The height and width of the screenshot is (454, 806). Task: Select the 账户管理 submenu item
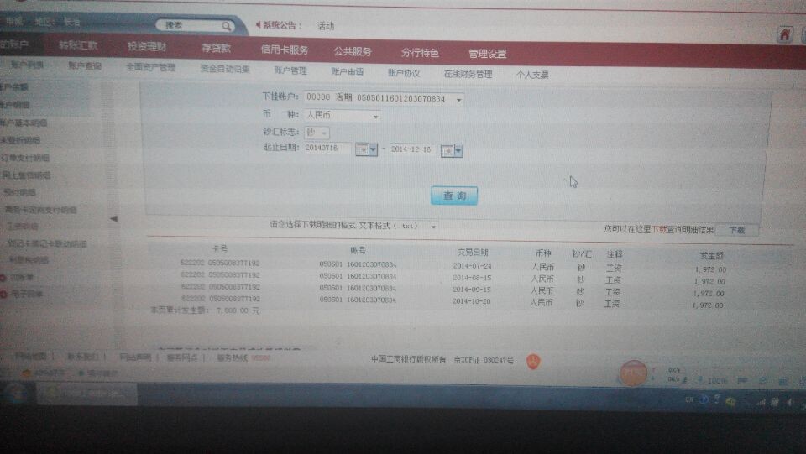coord(290,70)
